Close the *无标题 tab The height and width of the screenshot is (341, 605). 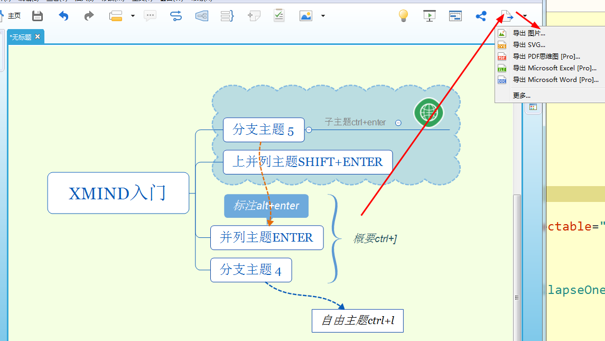pos(38,36)
